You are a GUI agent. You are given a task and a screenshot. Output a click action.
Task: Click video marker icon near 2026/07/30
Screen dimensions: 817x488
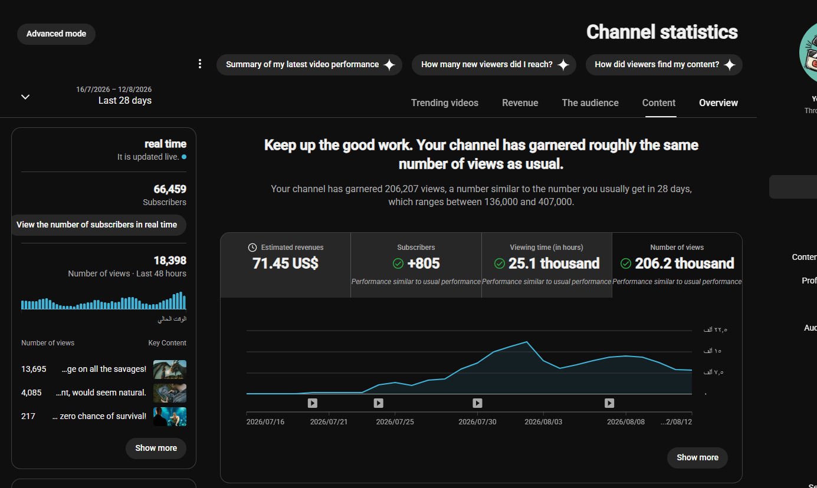[478, 403]
